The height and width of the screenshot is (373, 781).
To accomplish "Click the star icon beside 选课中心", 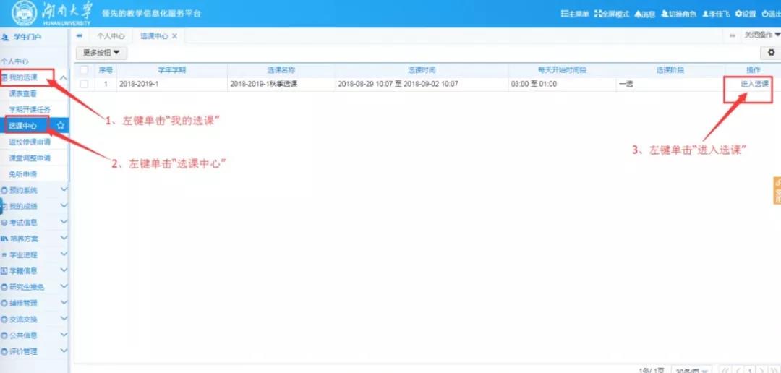I will coord(61,125).
